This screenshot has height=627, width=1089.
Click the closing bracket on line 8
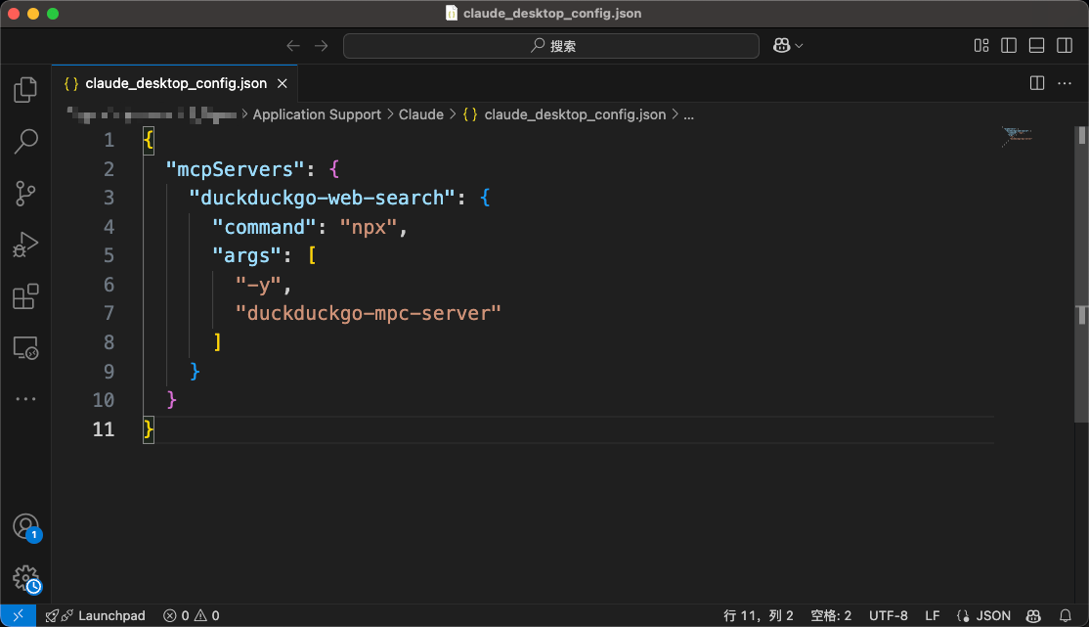[217, 342]
